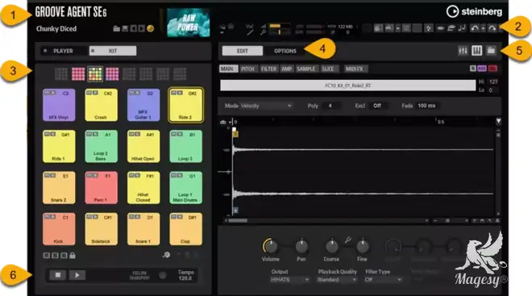
Task: Click the master tune wrench icon
Action: (x=264, y=32)
